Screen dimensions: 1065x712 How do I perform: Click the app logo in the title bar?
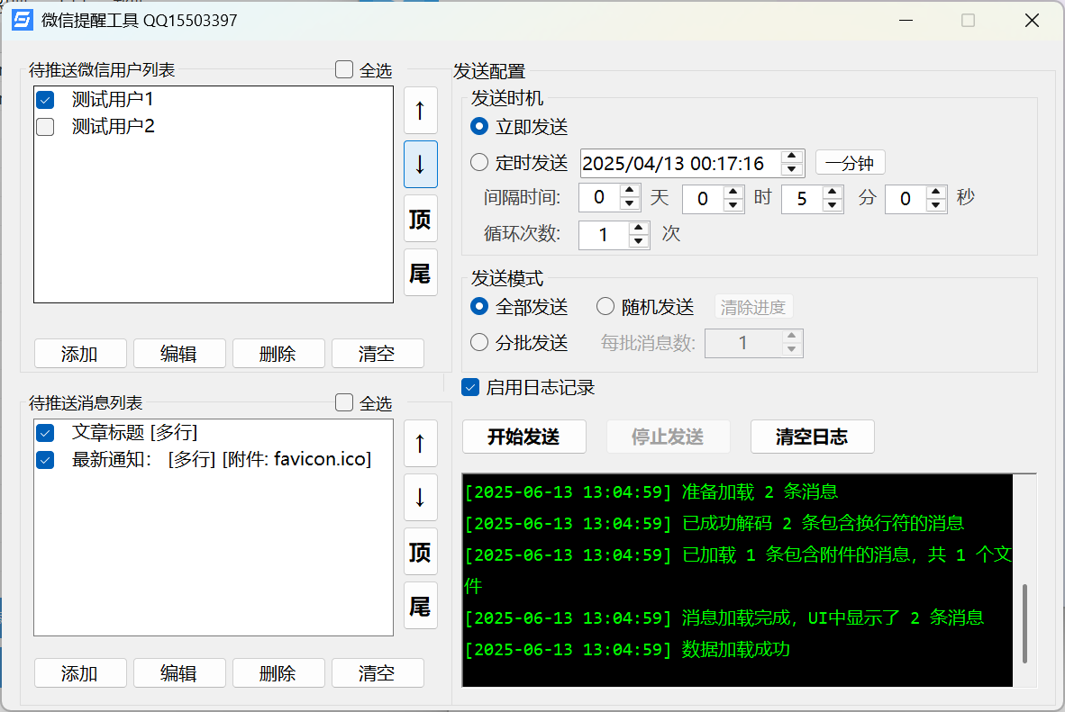point(21,20)
